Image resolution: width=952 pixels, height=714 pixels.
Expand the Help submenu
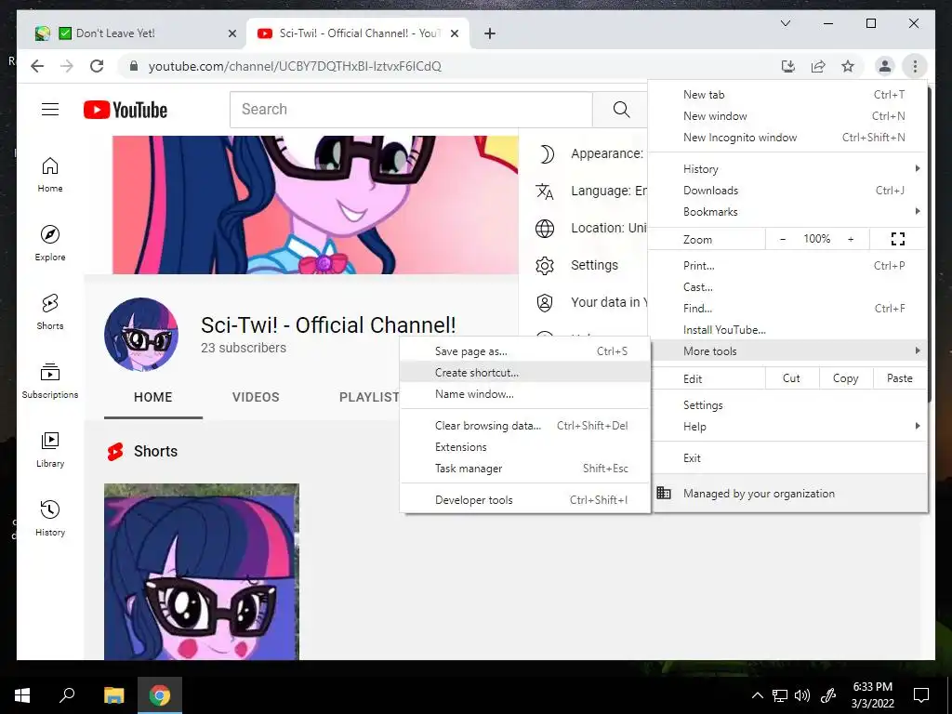787,426
